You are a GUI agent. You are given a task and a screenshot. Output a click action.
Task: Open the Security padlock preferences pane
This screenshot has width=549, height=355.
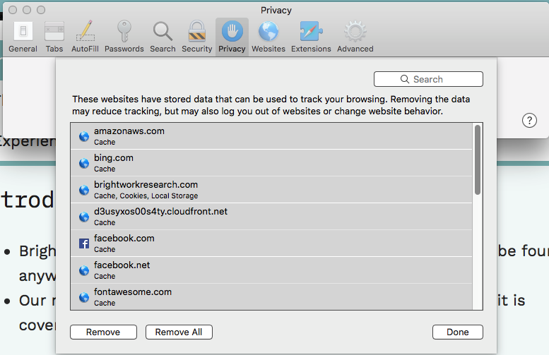[x=196, y=37]
